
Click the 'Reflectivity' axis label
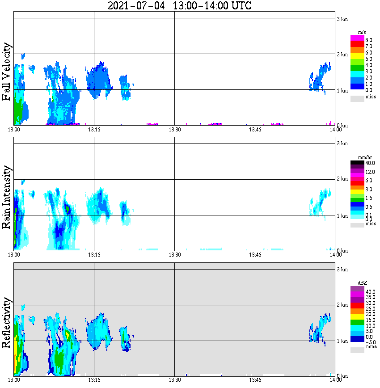point(6,323)
